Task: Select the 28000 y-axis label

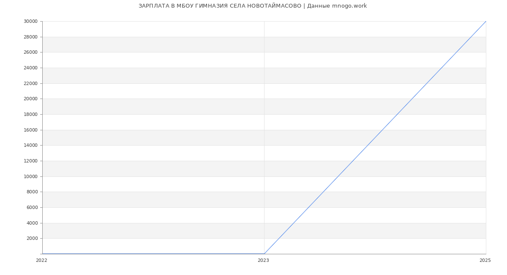Action: [x=30, y=37]
